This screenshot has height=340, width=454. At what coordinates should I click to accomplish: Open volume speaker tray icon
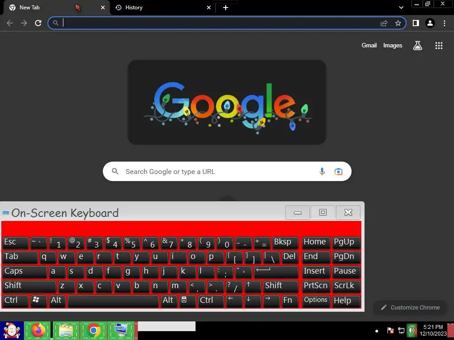(x=411, y=330)
